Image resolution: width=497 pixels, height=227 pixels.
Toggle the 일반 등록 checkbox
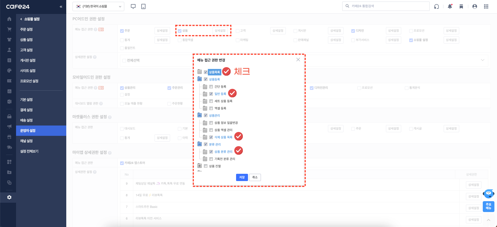211,94
